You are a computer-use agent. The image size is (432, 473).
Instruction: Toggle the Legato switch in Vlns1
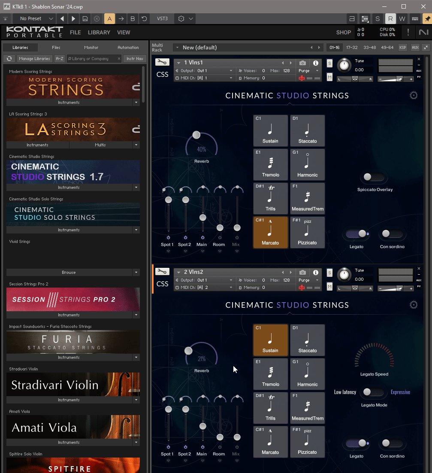pos(357,233)
